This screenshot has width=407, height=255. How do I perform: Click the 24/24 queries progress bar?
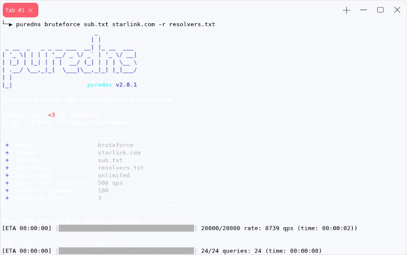[126, 251]
